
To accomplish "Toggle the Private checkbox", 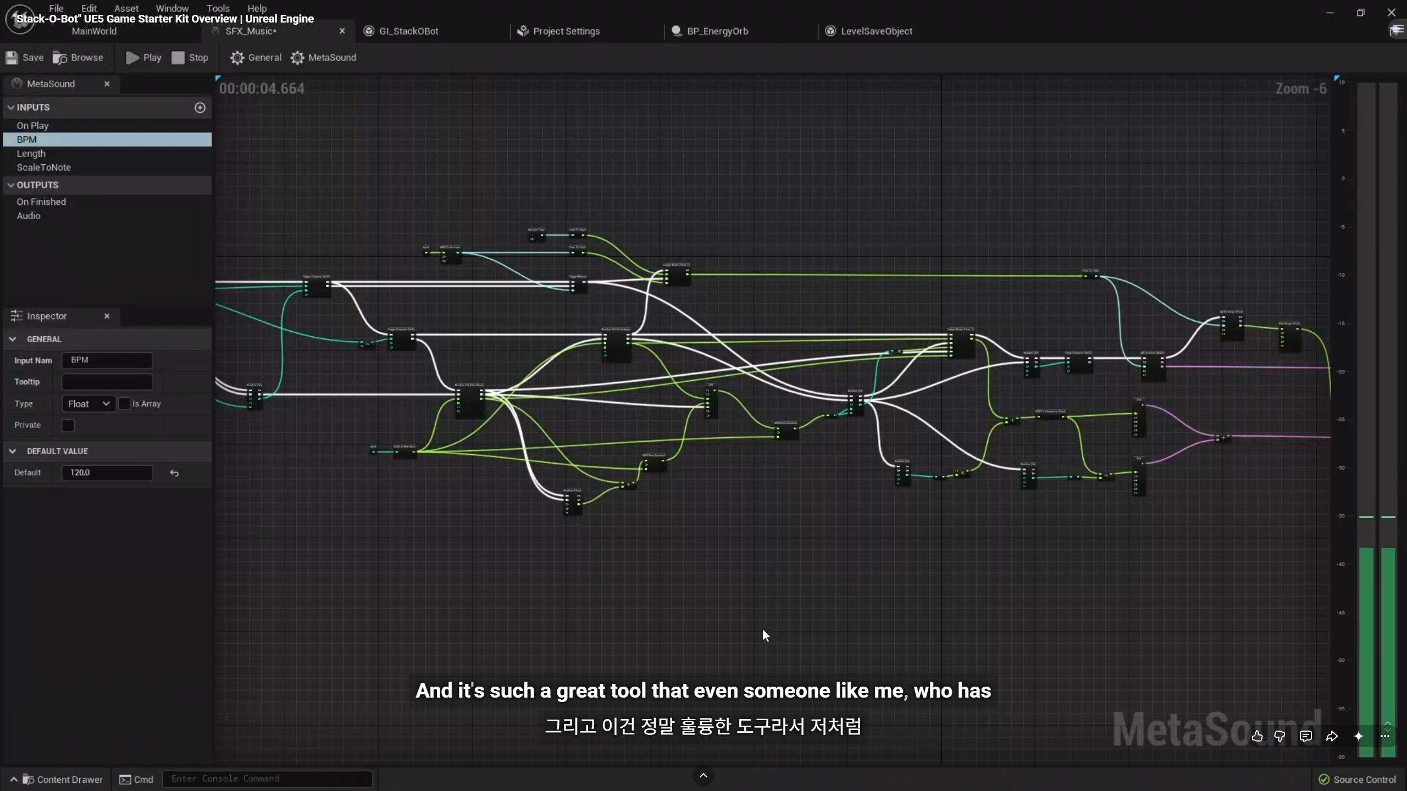I will tap(68, 425).
